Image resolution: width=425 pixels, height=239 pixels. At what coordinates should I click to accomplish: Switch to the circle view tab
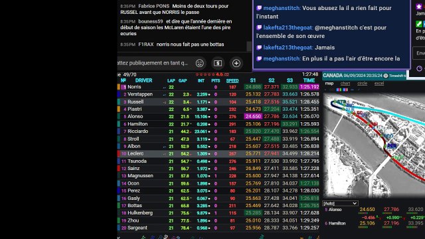[x=362, y=84]
